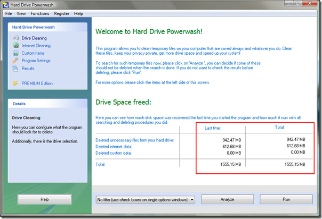Maximize the Hard Drive Powerwash window
Screen dimensions: 322x219
pos(297,4)
